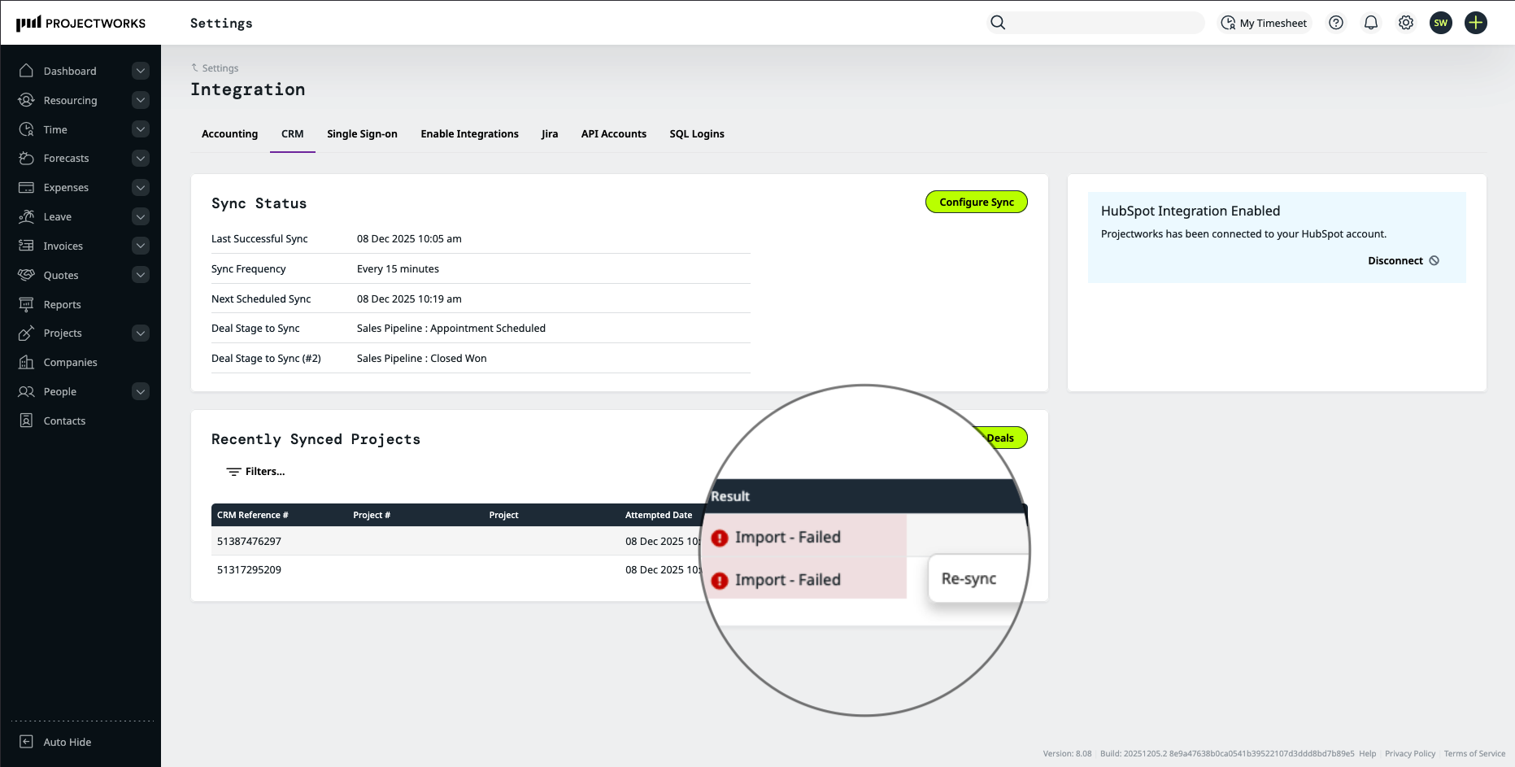Expand the Forecasts menu chevron

click(x=141, y=158)
